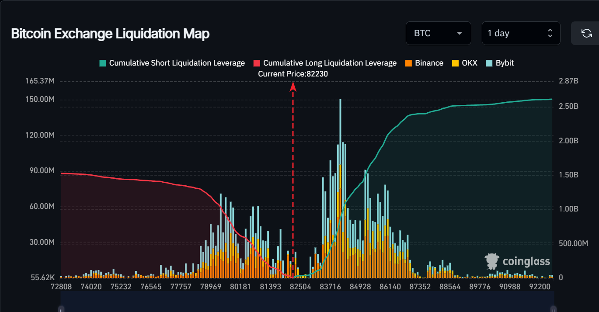Image resolution: width=599 pixels, height=312 pixels.
Task: Click the light teal Bybit color swatch
Action: point(489,63)
